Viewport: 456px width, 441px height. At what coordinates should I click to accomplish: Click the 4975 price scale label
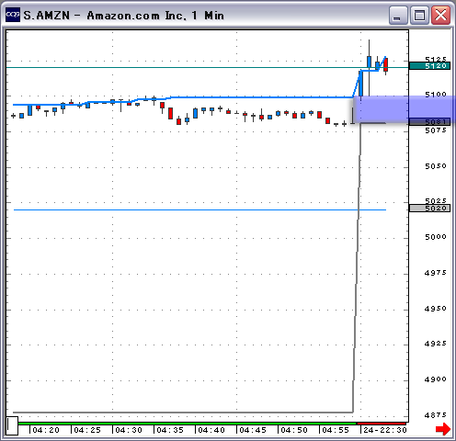[436, 273]
